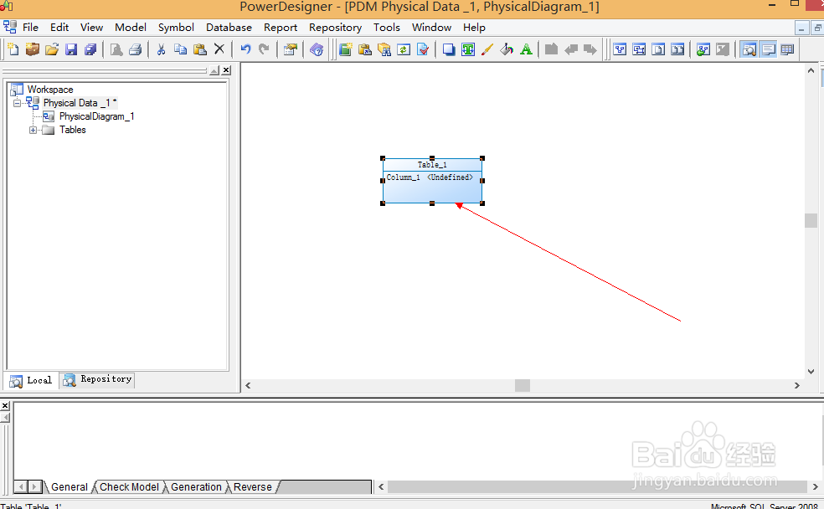Close the output panel with its X button
Image resolution: width=824 pixels, height=509 pixels.
[5, 405]
